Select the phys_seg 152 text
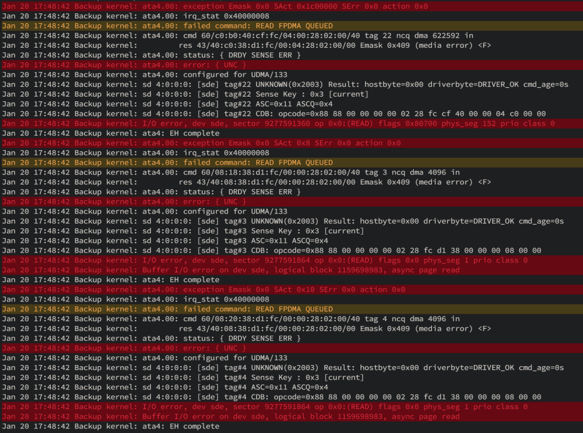The height and width of the screenshot is (433, 583). pos(469,123)
